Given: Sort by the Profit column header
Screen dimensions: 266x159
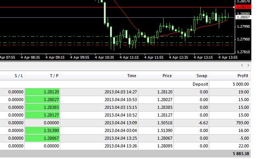Looking at the screenshot, I should tap(230, 76).
